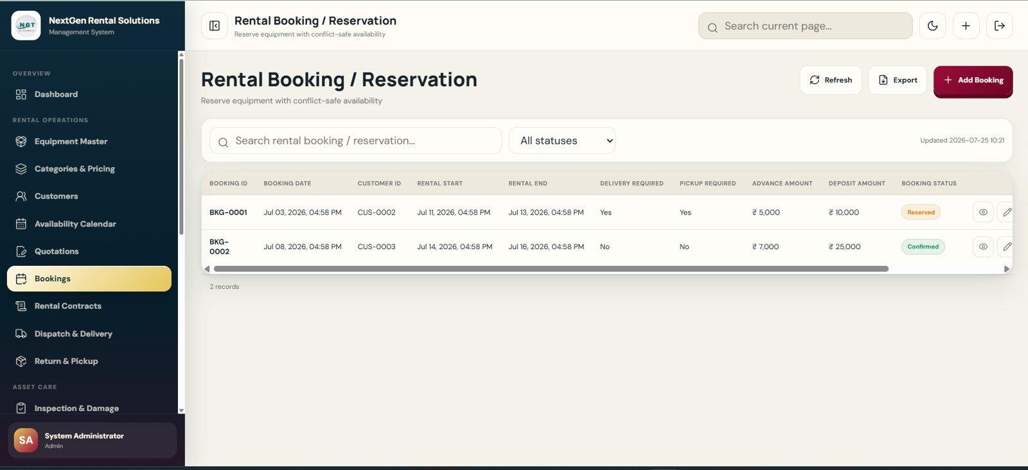Screen dimensions: 1028x470
Task: Click the search magnifier icon in header
Action: 712,28
